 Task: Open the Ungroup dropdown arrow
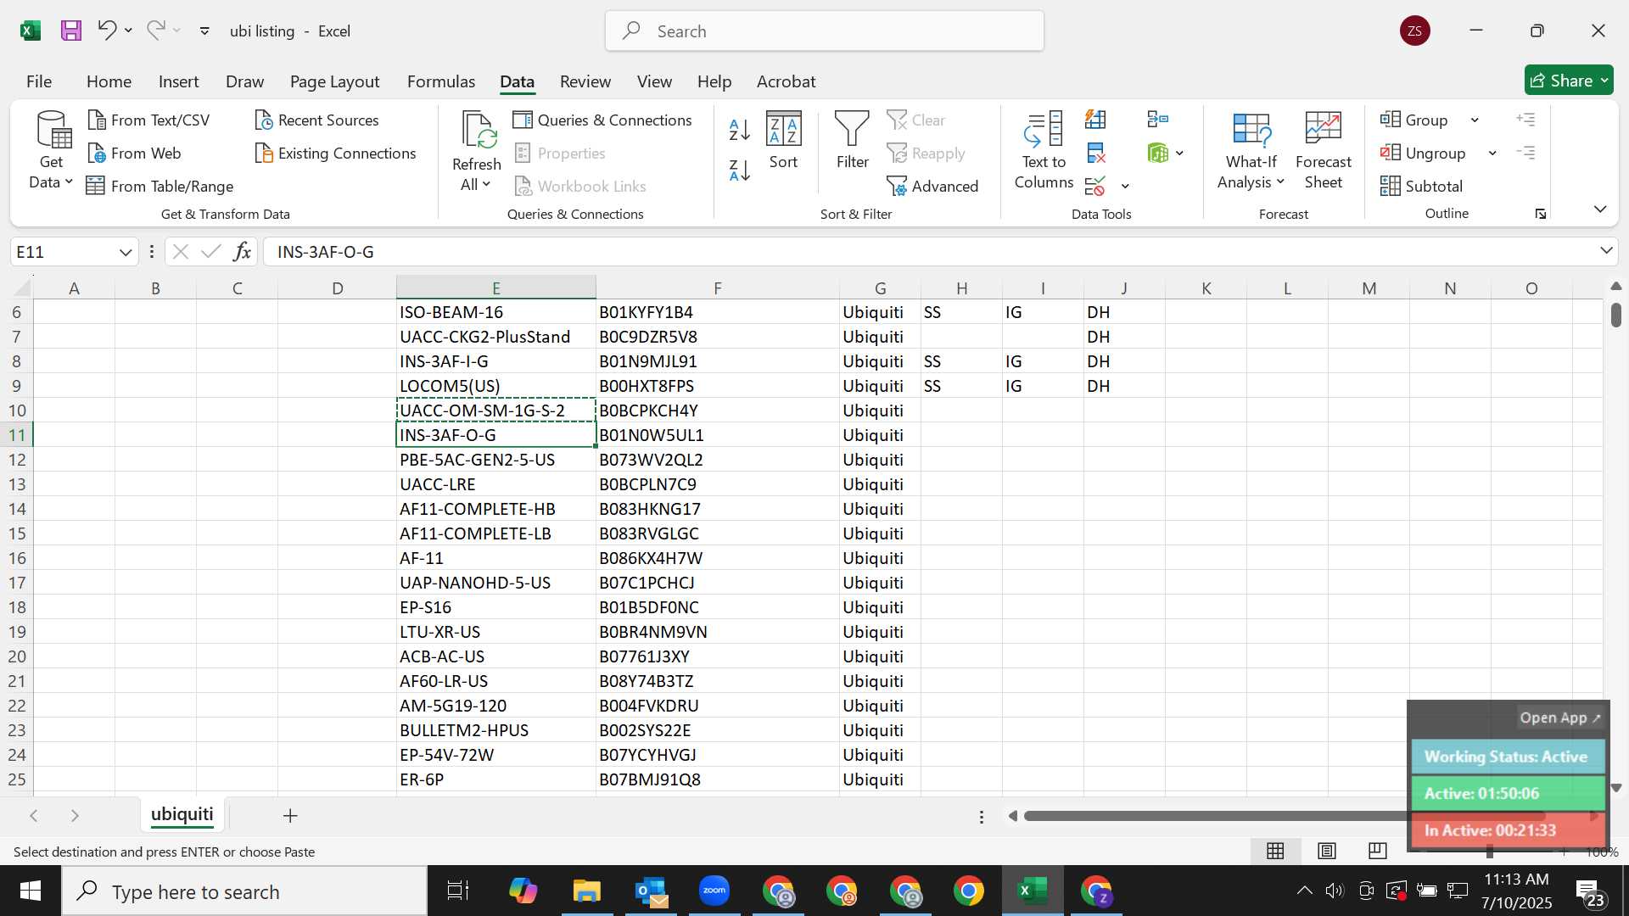tap(1492, 154)
